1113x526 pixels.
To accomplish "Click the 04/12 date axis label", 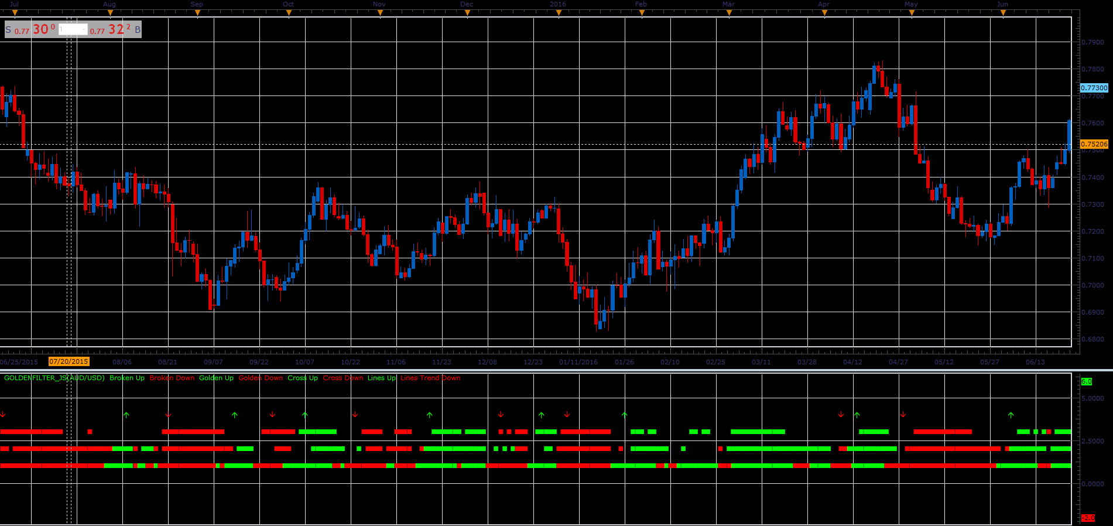I will pos(853,362).
